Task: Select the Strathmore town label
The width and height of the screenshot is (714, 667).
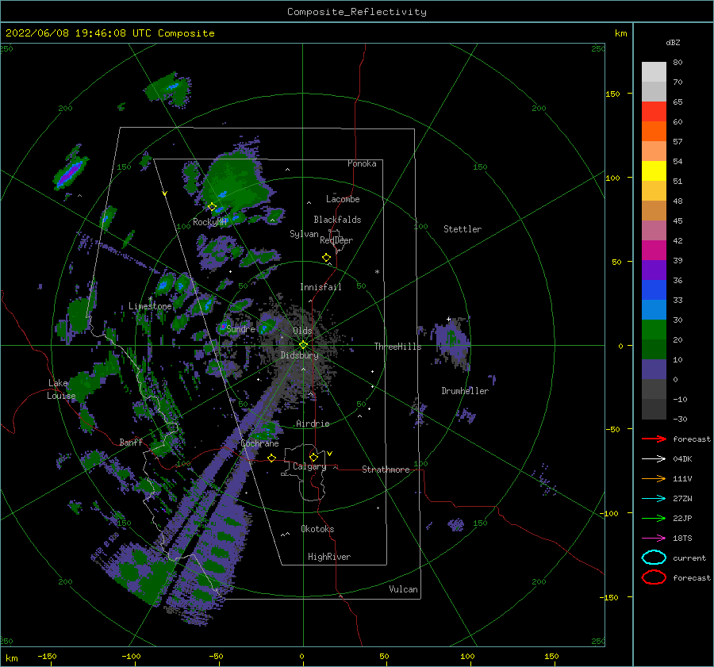Action: point(386,470)
